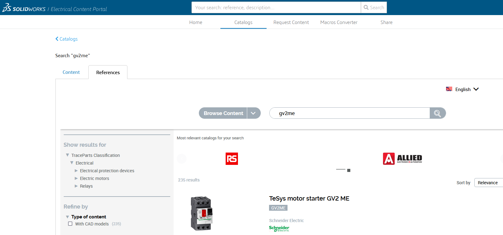
Task: Click the top Search button
Action: click(374, 7)
